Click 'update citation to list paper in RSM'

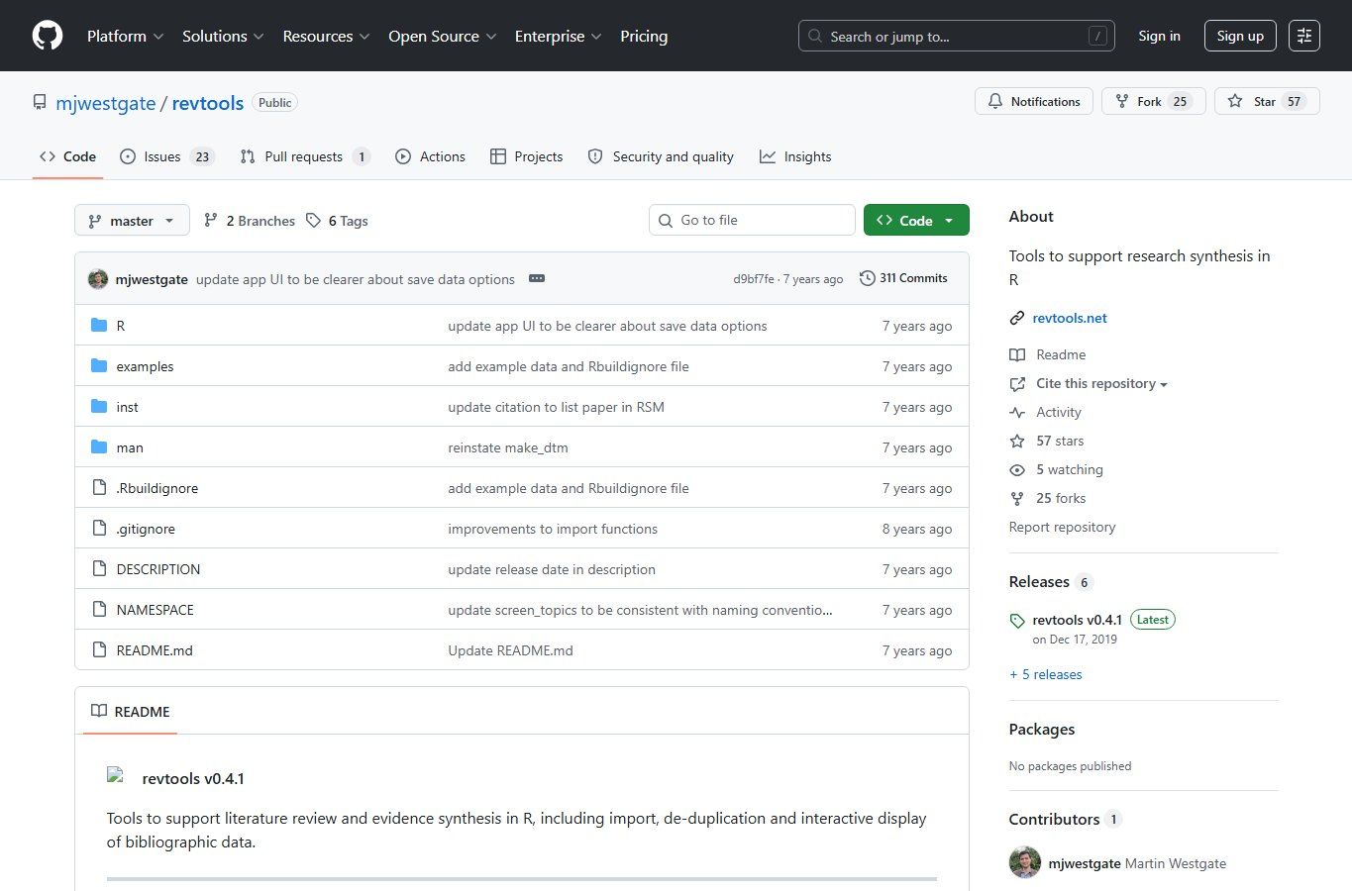pos(556,407)
